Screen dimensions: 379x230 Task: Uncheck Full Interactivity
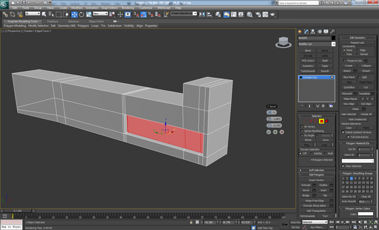[x=348, y=137]
